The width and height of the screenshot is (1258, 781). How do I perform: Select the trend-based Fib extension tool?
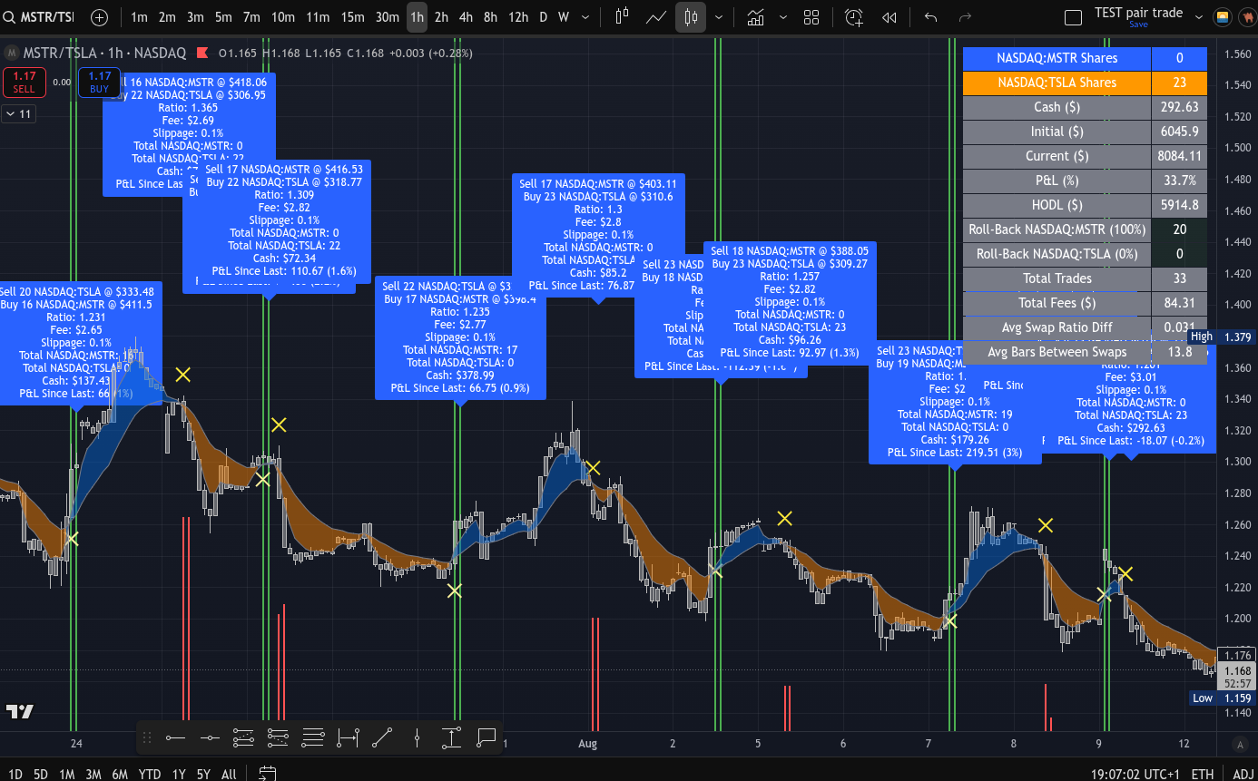pyautogui.click(x=278, y=737)
